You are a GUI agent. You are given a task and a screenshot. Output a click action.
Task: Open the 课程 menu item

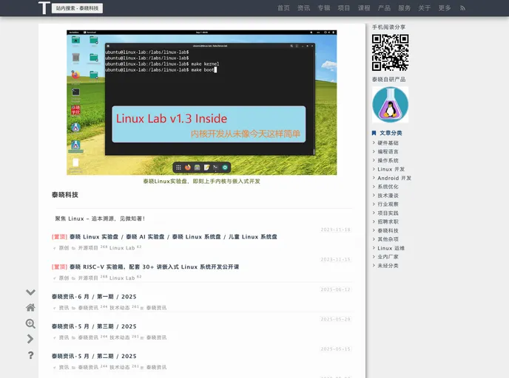[364, 8]
